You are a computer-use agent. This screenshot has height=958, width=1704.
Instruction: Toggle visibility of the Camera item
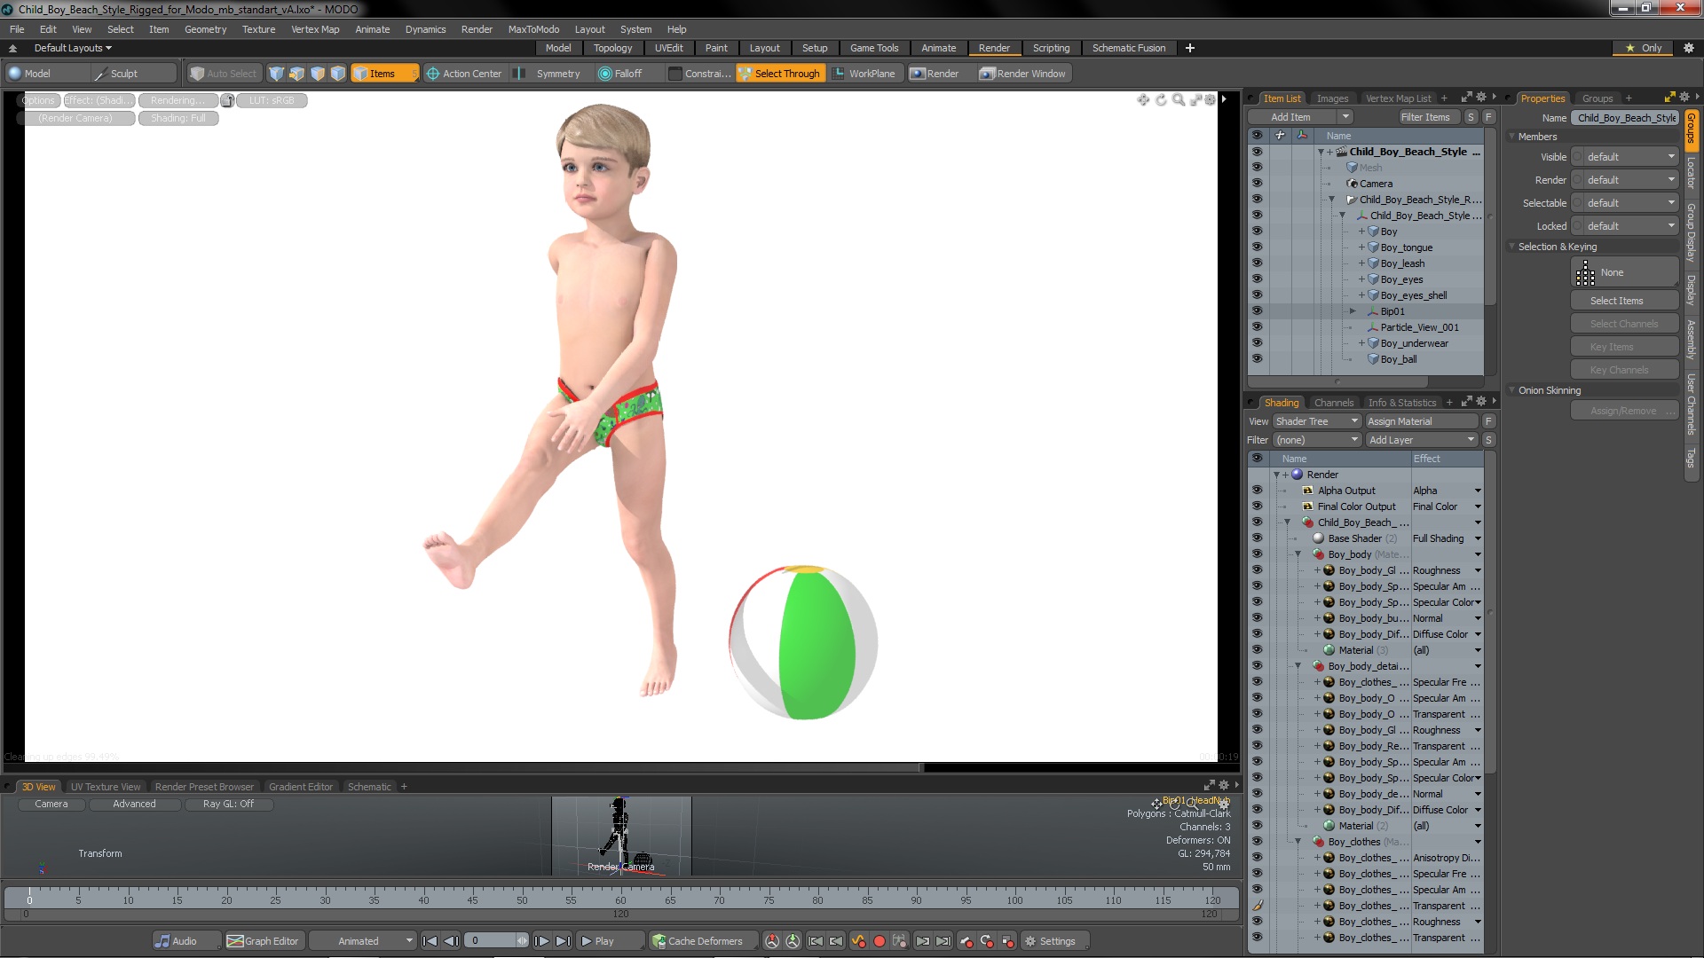[1257, 184]
